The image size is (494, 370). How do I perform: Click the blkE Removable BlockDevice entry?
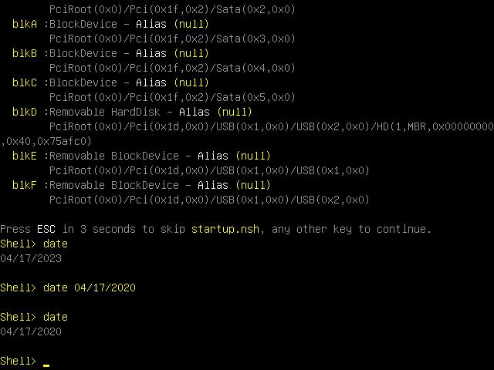coord(141,156)
